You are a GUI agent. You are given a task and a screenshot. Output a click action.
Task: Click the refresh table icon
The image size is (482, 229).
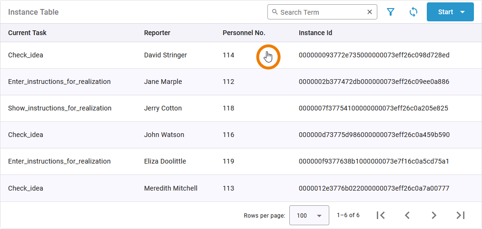(413, 12)
